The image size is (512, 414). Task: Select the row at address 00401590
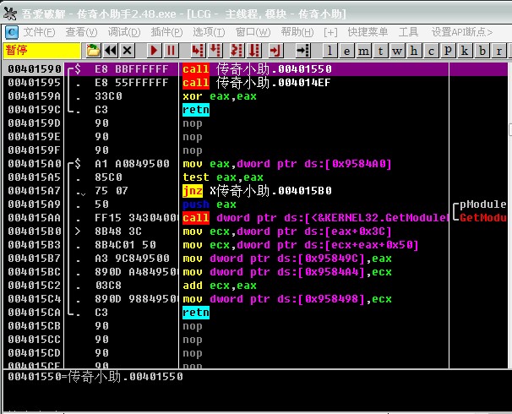pyautogui.click(x=255, y=69)
